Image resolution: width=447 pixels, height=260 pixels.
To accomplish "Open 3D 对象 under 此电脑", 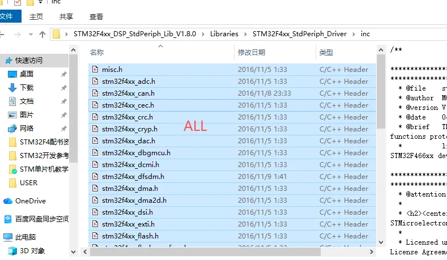I will pos(32,251).
